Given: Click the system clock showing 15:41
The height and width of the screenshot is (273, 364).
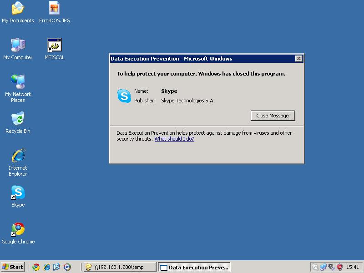Looking at the screenshot, I should pos(353,267).
